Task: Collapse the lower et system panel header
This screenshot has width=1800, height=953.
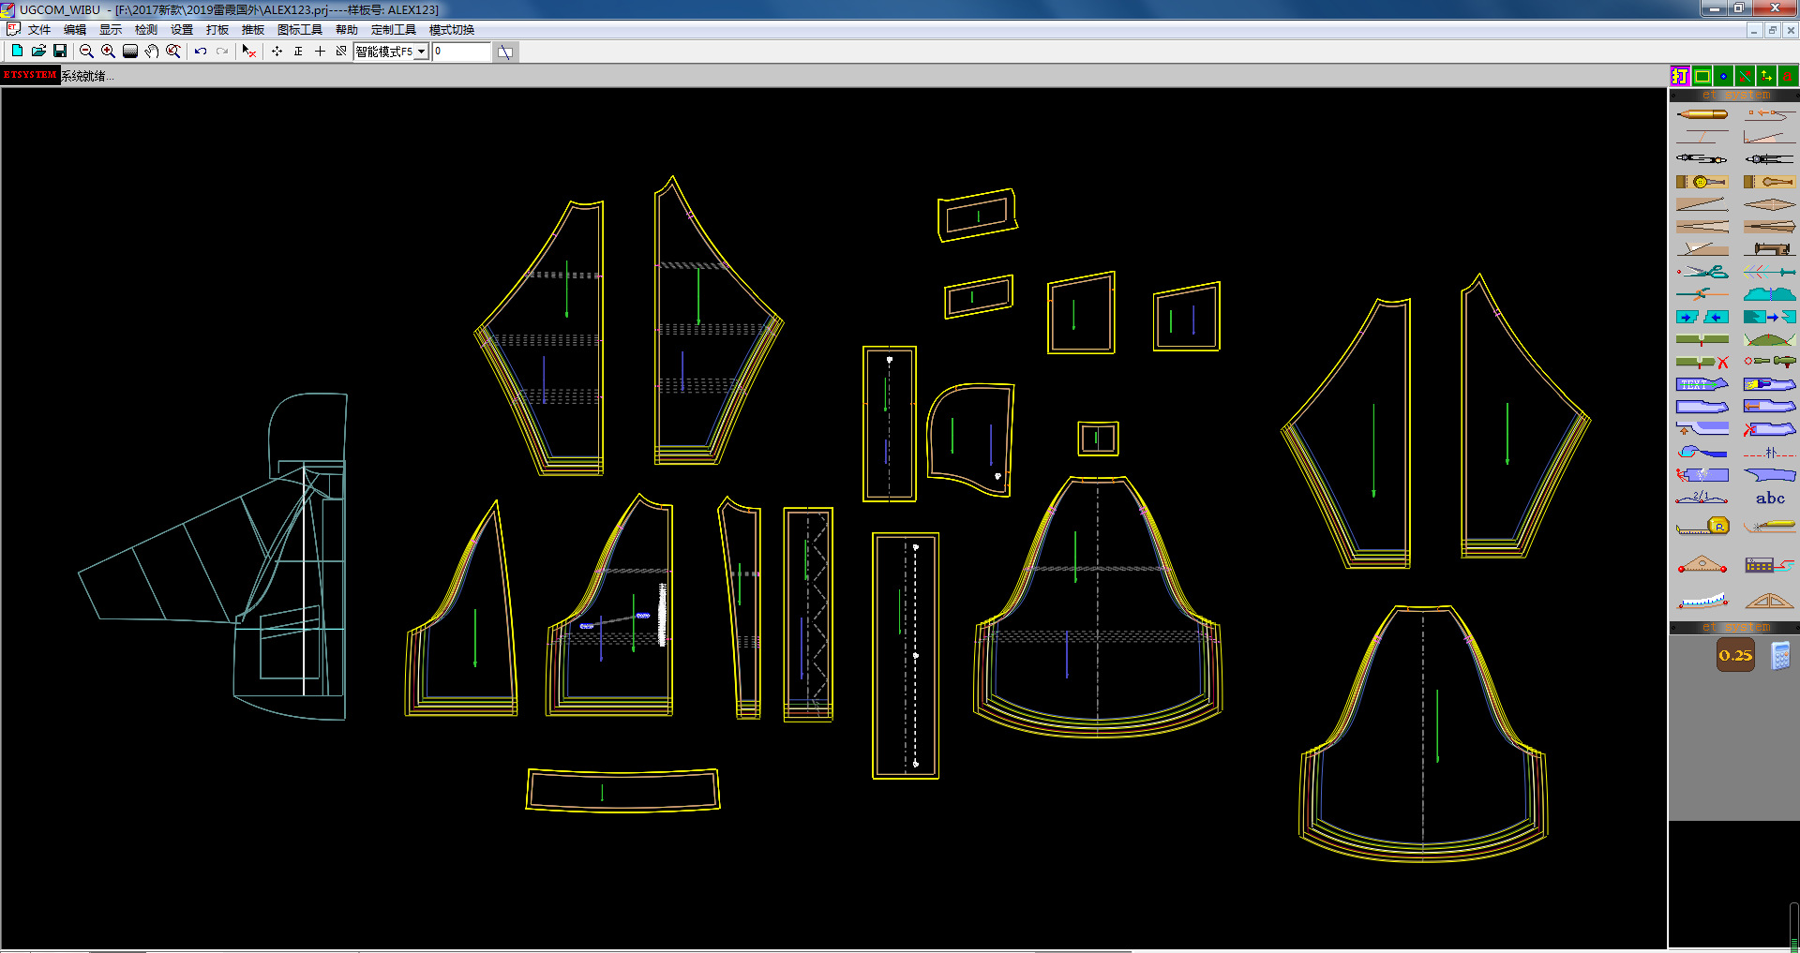Action: tap(1734, 627)
